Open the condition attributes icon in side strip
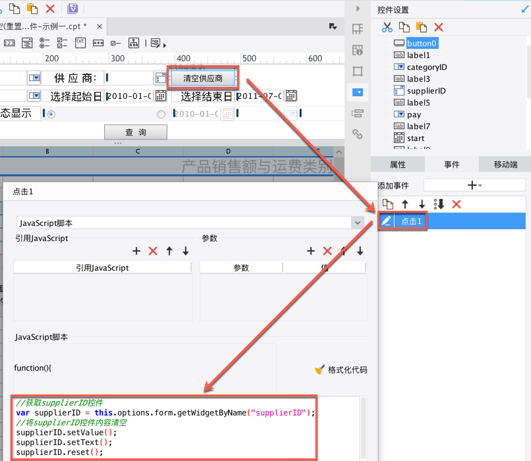 point(358,113)
